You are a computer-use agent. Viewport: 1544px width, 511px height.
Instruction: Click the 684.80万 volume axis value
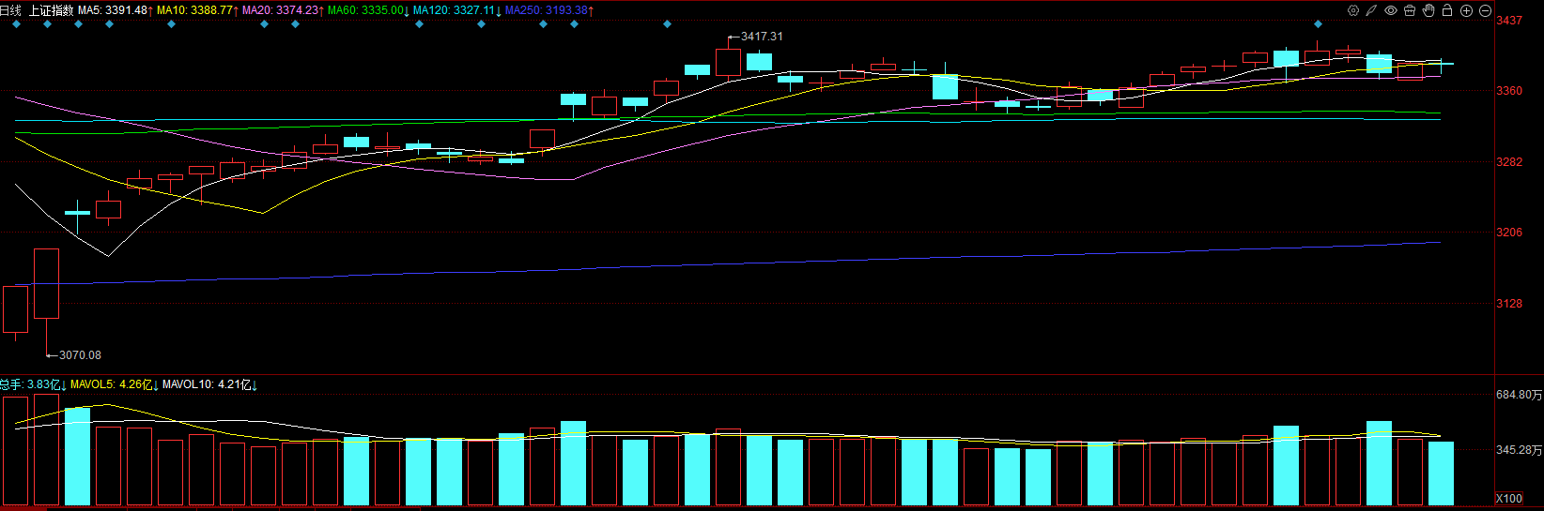point(1519,396)
